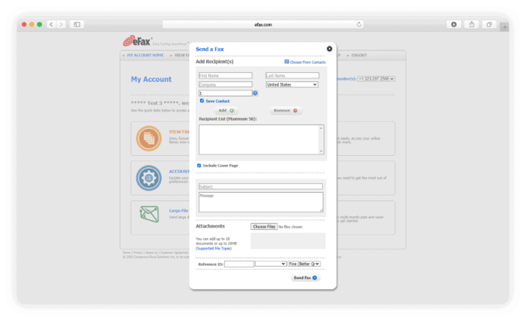Viewport: 526px width, 321px height.
Task: Click the Privacy footer link
Action: pyautogui.click(x=138, y=252)
